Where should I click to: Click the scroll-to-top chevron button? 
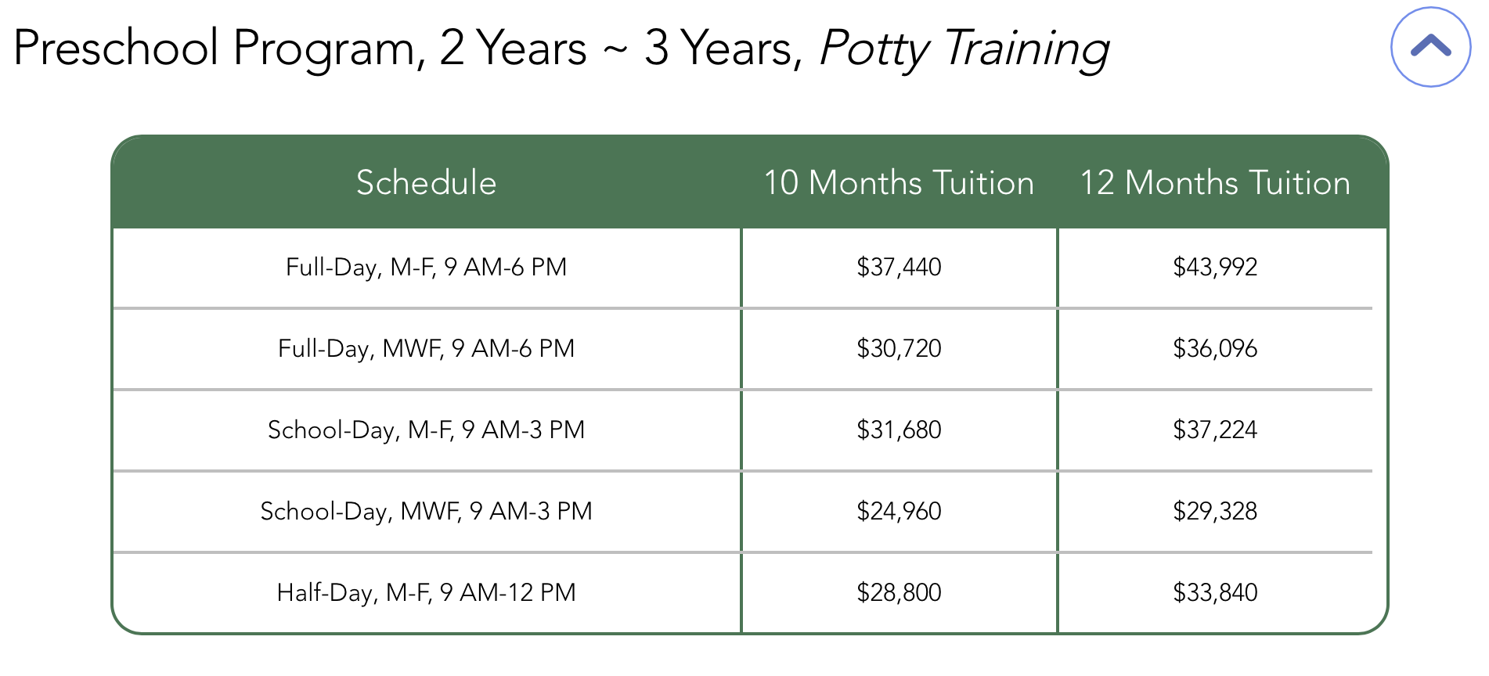[1431, 47]
